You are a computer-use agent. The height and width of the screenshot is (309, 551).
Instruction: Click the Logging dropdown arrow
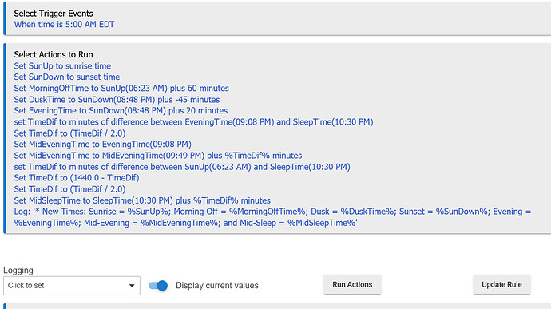[x=132, y=286]
